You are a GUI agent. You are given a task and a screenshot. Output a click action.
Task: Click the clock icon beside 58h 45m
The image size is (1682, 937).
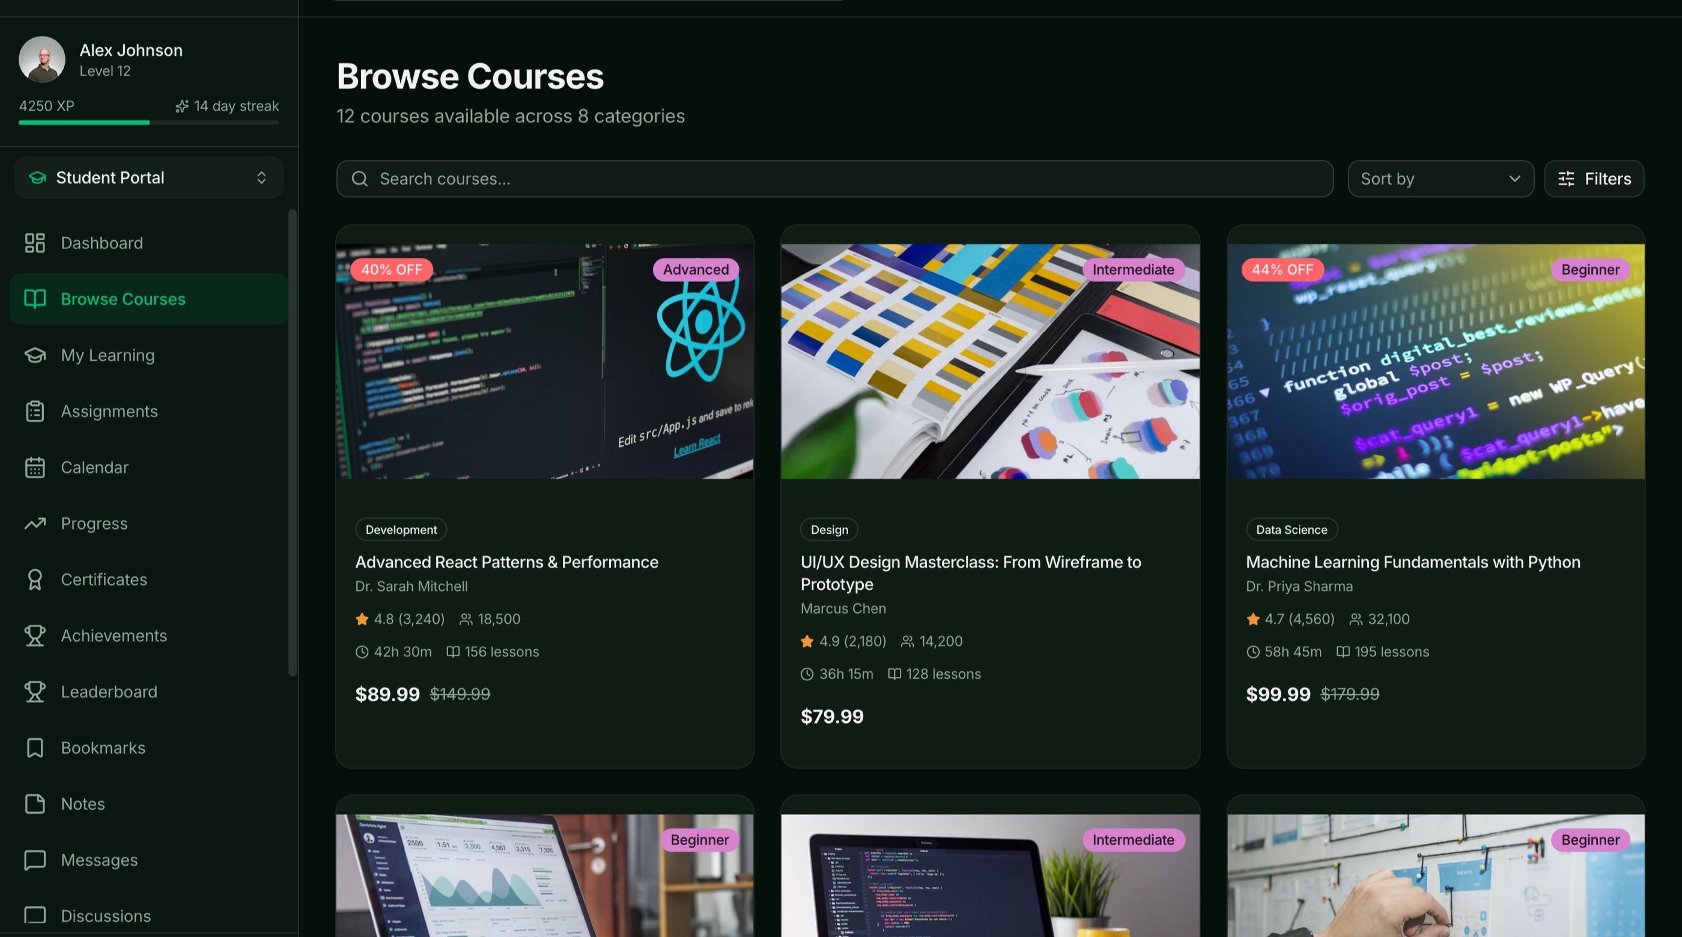1252,652
